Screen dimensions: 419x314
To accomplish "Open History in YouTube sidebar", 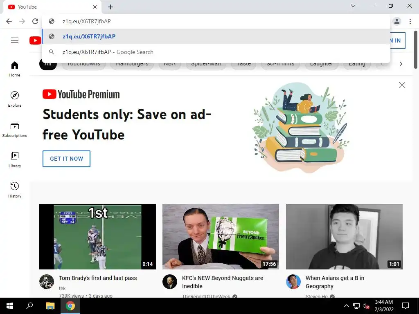I will 15,190.
